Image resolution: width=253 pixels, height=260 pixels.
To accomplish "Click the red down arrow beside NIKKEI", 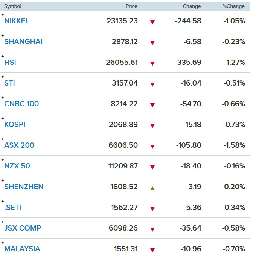I will coord(152,22).
